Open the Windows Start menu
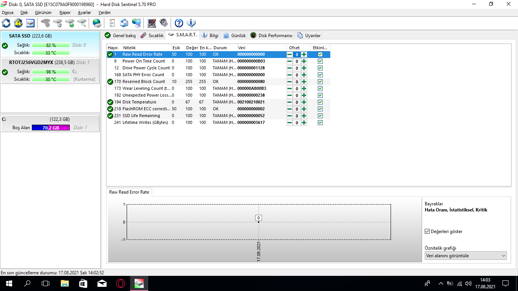Image resolution: width=518 pixels, height=291 pixels. (9, 283)
